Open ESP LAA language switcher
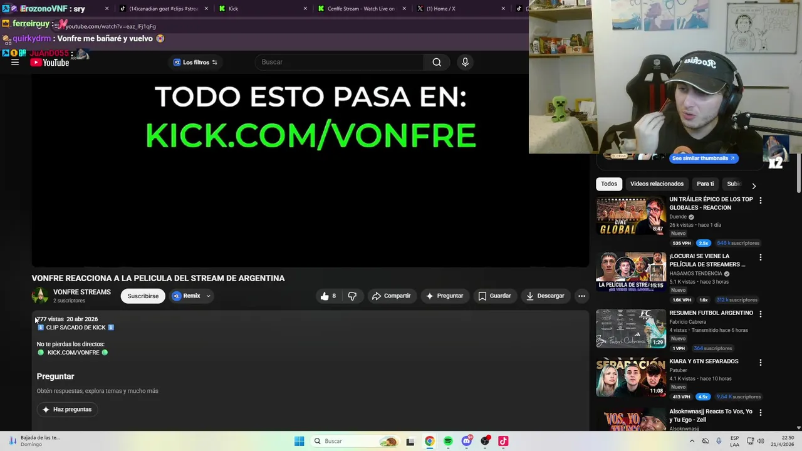Screen dimensions: 802x451 pos(734,441)
